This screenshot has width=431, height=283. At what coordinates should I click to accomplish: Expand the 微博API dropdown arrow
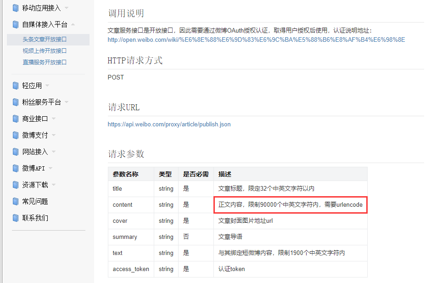pos(50,169)
